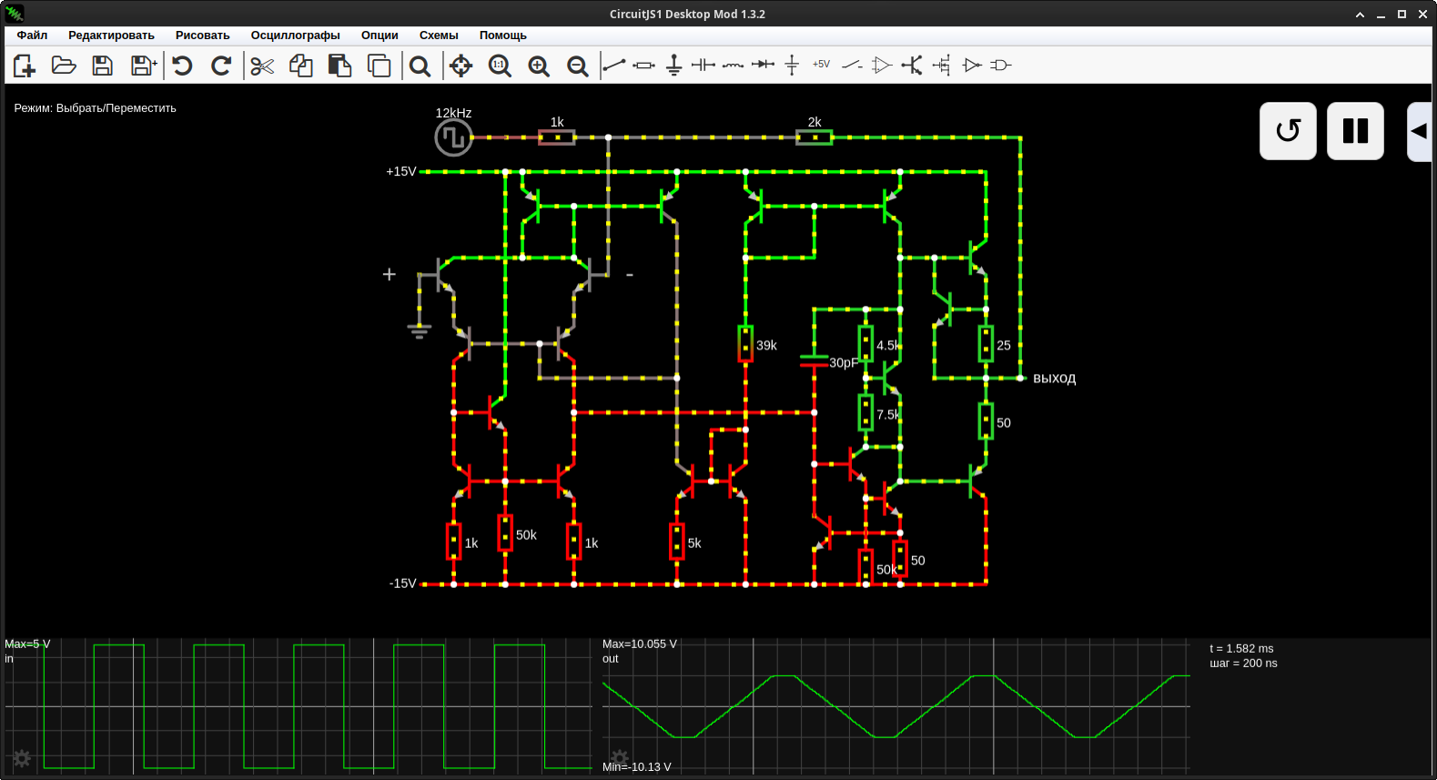Click the -15V supply label
Viewport: 1437px width, 780px height.
click(x=402, y=583)
